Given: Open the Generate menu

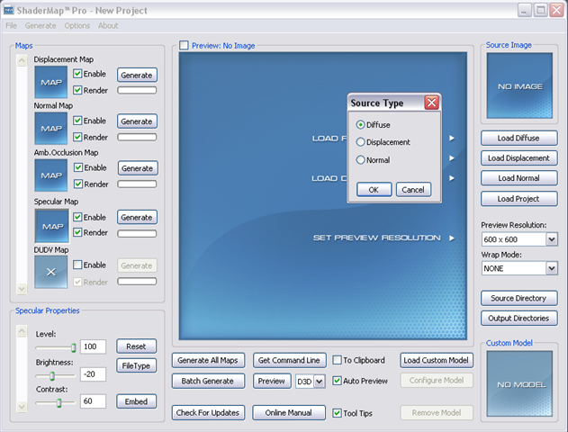Looking at the screenshot, I should pos(41,26).
